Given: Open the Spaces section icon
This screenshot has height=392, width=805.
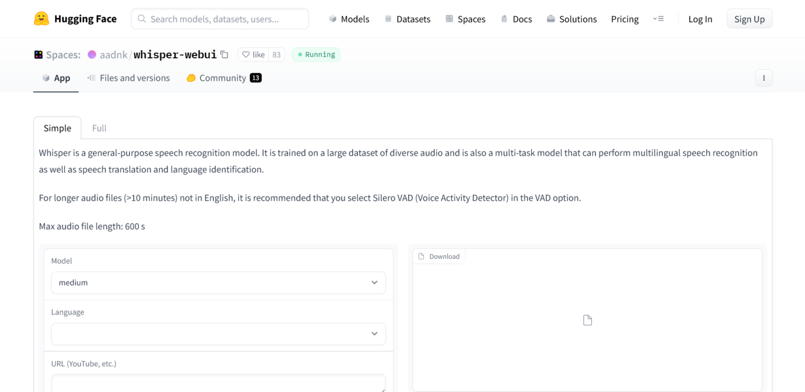Looking at the screenshot, I should click(x=449, y=18).
